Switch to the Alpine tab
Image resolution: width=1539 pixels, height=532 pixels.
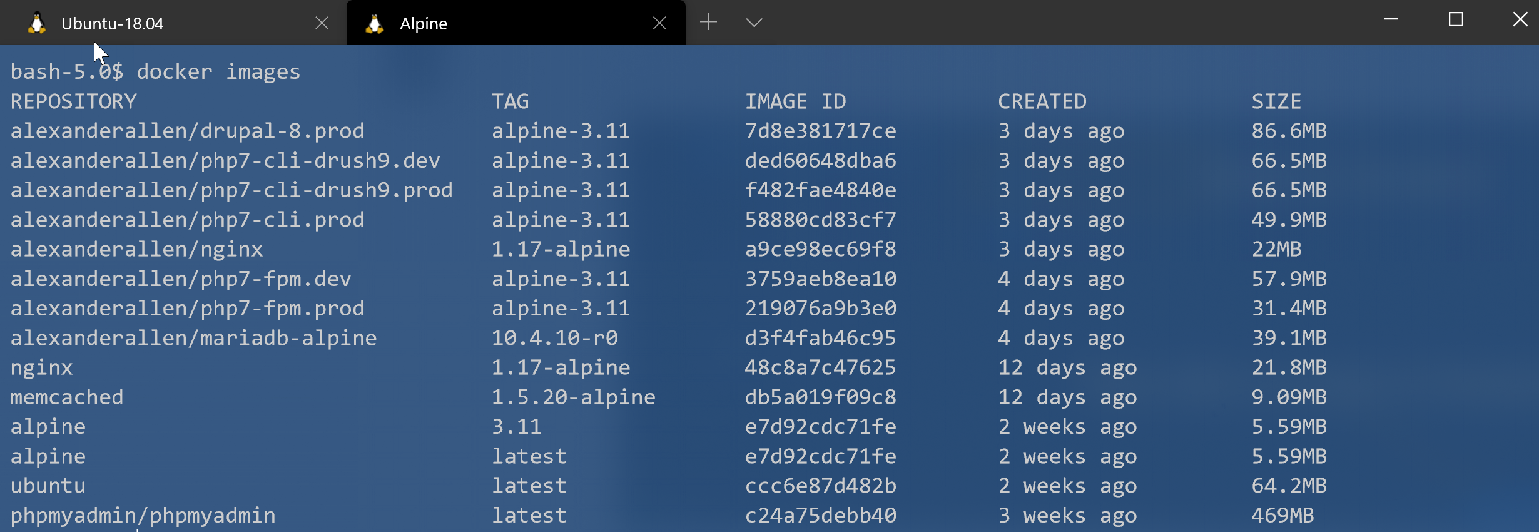pos(422,24)
